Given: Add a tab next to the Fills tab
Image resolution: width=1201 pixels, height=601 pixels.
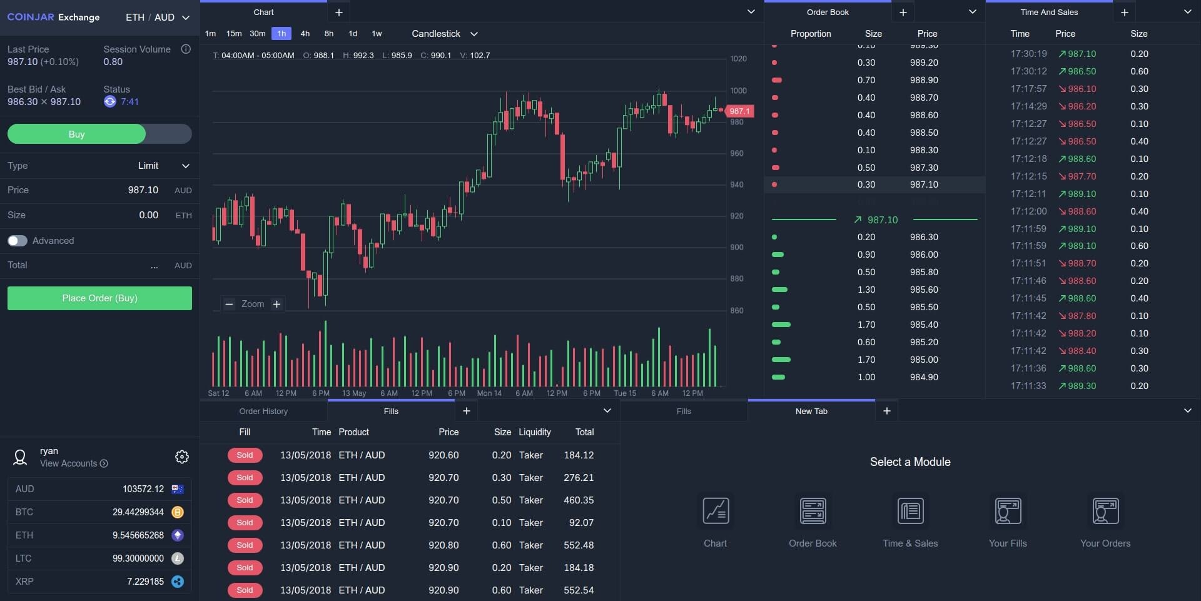Looking at the screenshot, I should [x=466, y=411].
